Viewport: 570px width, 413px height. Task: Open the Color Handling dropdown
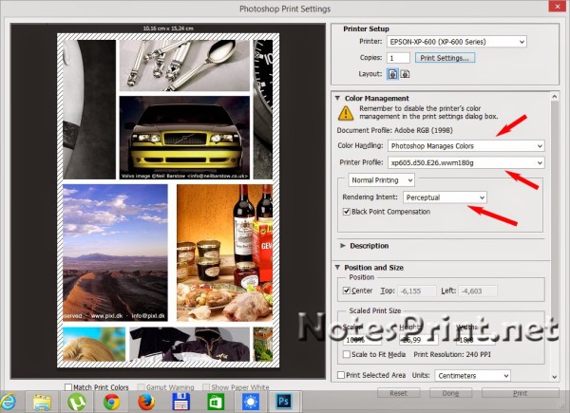(x=465, y=145)
